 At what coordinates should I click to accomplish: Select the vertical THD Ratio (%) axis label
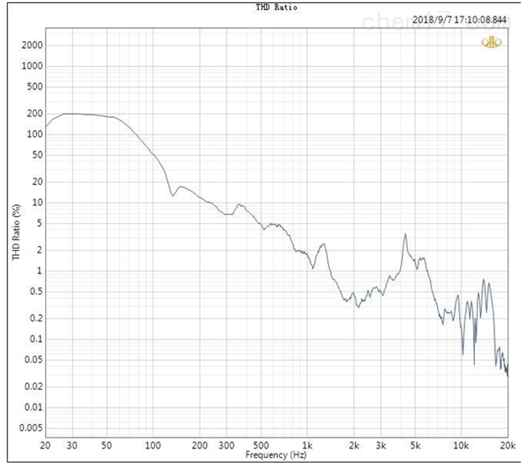pos(16,231)
